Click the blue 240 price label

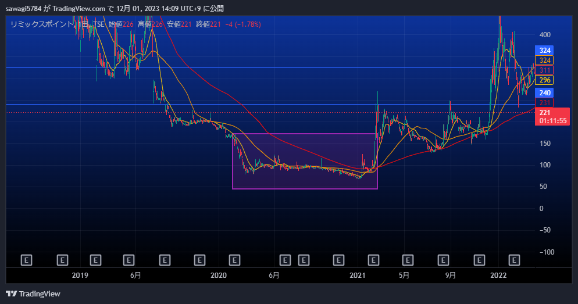(545, 93)
